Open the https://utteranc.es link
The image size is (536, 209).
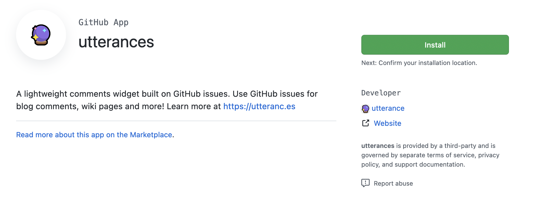click(x=259, y=106)
